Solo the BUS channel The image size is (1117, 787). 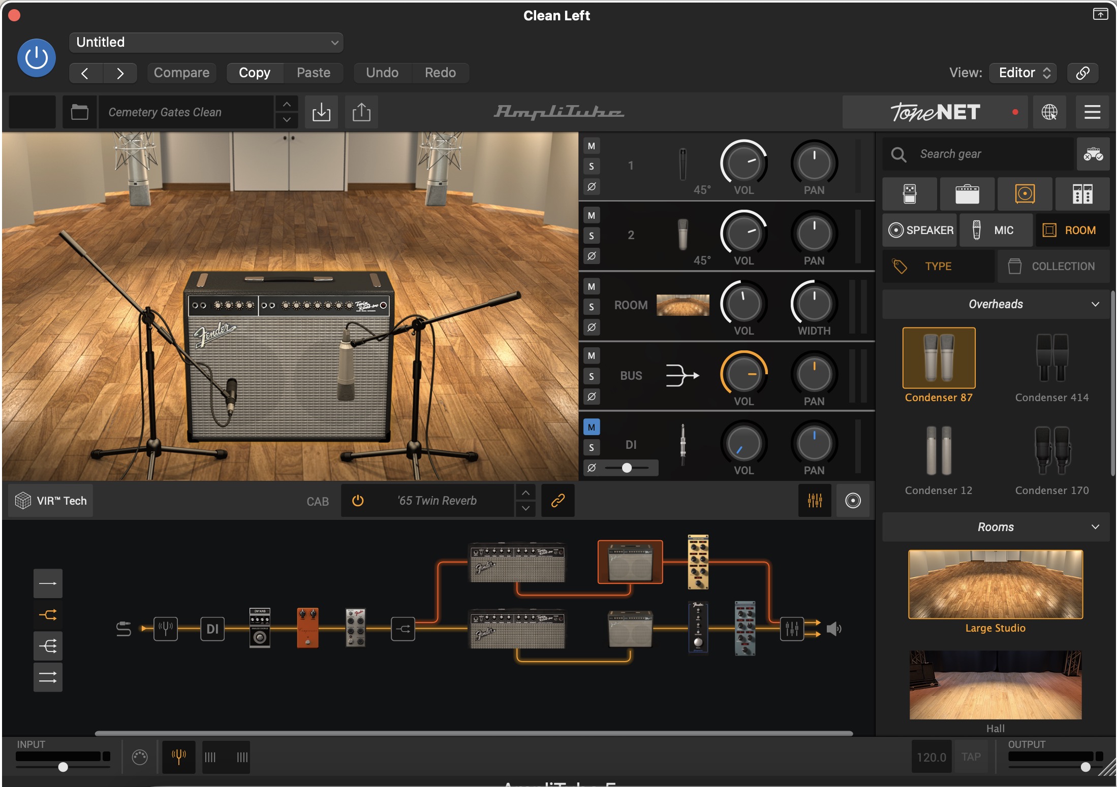click(x=592, y=376)
